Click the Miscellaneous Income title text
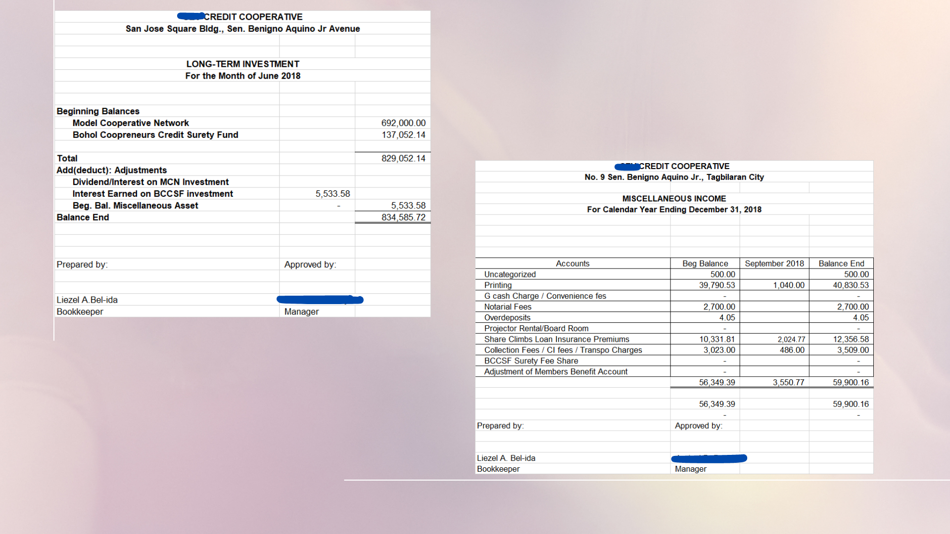Image resolution: width=950 pixels, height=534 pixels. 674,199
